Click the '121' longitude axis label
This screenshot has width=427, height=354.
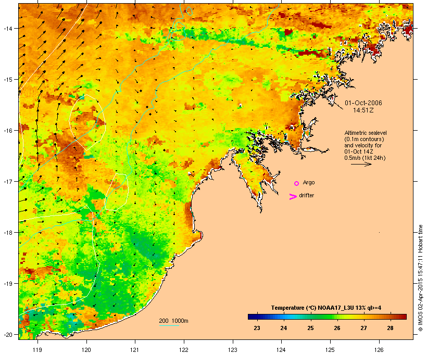click(x=135, y=350)
